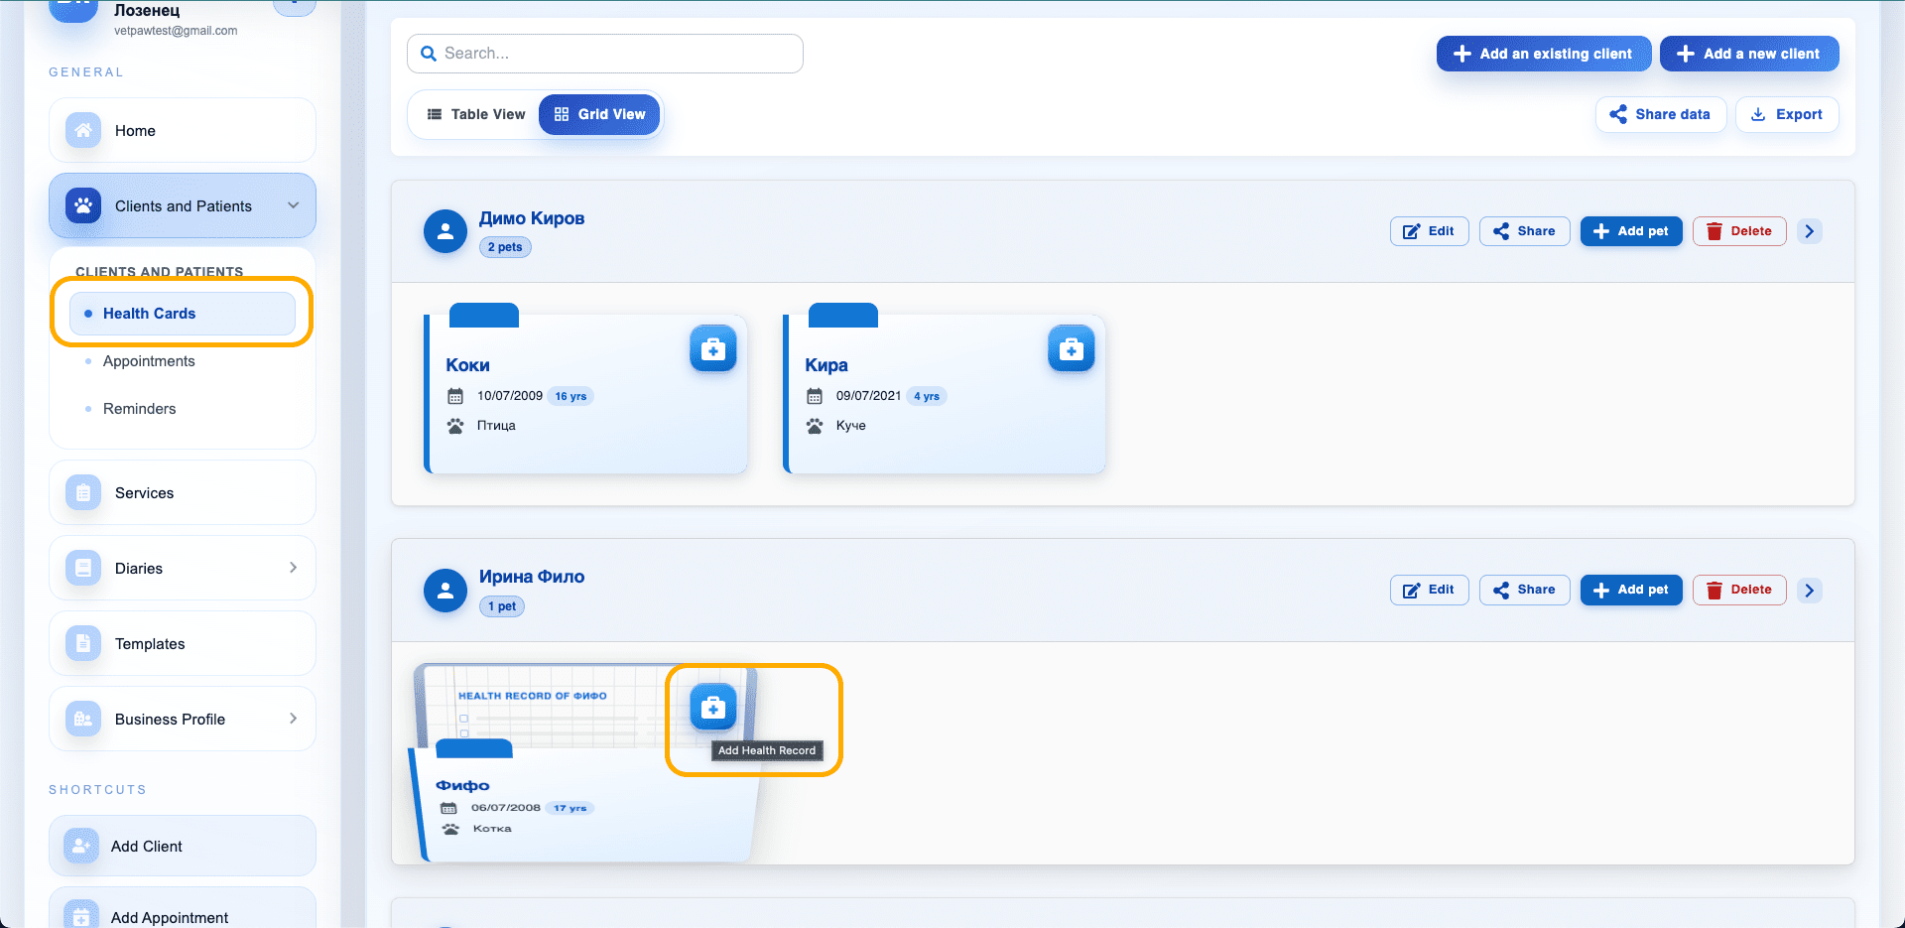This screenshot has width=1905, height=928.
Task: Click Кира species paw icon
Action: click(x=815, y=426)
